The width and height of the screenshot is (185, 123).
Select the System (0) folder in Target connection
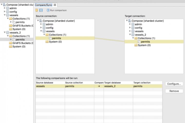[x=136, y=45]
